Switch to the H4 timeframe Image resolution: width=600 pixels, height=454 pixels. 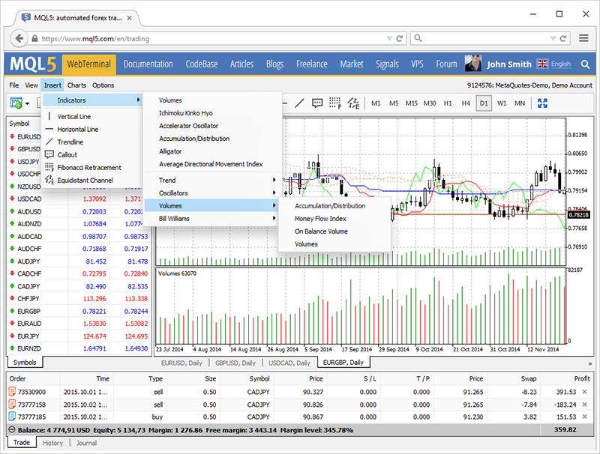(466, 103)
